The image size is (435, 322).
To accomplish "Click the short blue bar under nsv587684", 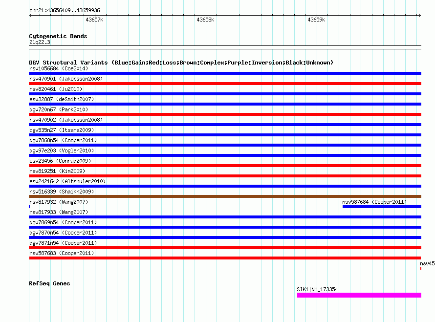I will pyautogui.click(x=382, y=207).
